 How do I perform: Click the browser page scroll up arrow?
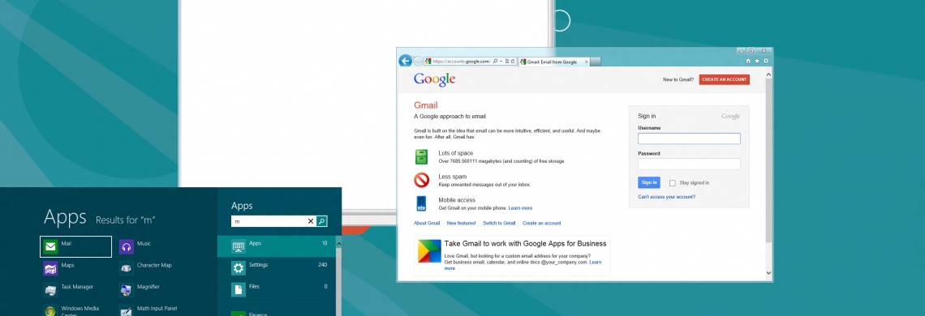[x=768, y=75]
